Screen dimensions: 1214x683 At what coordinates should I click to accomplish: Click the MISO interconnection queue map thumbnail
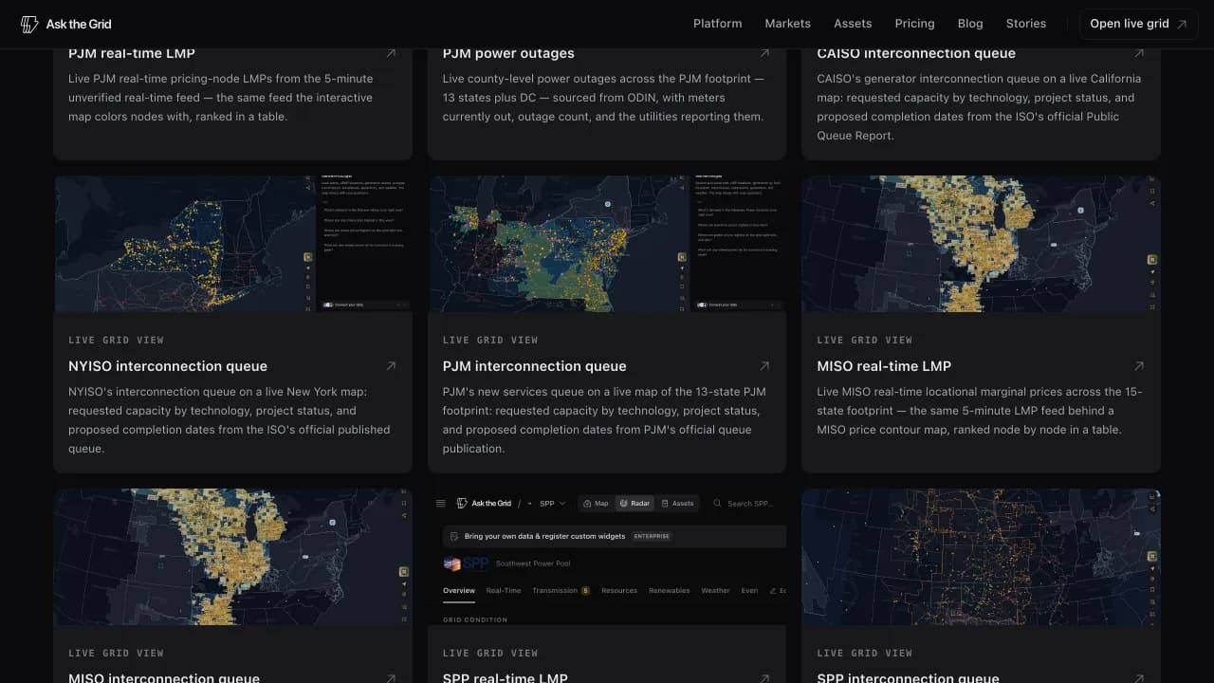pyautogui.click(x=232, y=557)
